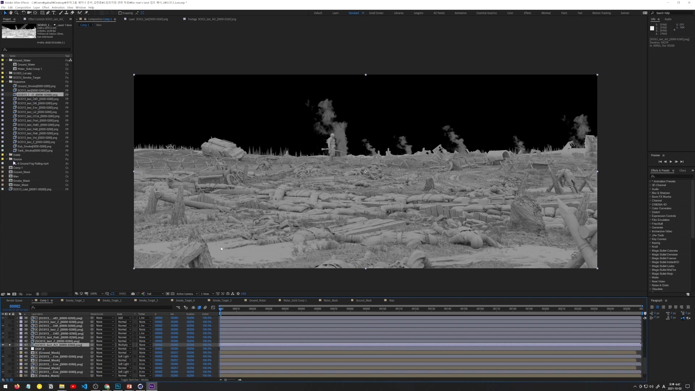Screen dimensions: 695x391
Task: Click the current time field showing 00002
Action: point(15,306)
